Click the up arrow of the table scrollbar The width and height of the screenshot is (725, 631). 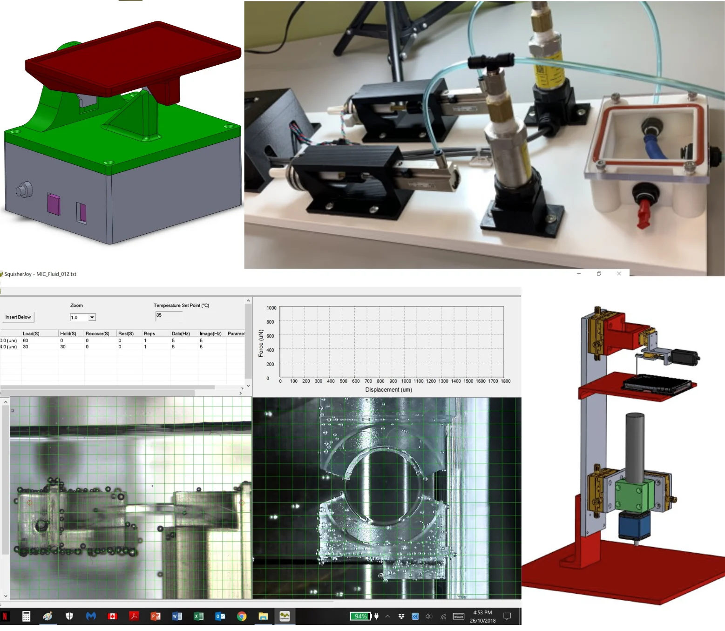click(248, 300)
